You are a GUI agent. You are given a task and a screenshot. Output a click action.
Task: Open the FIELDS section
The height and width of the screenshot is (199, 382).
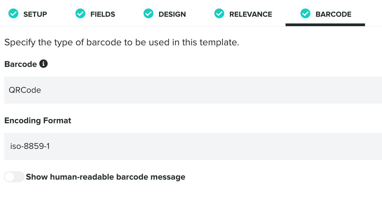[x=102, y=14]
